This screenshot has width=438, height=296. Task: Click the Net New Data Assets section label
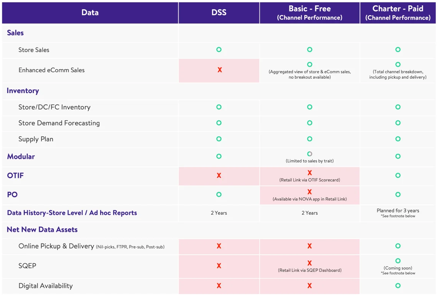click(x=42, y=230)
